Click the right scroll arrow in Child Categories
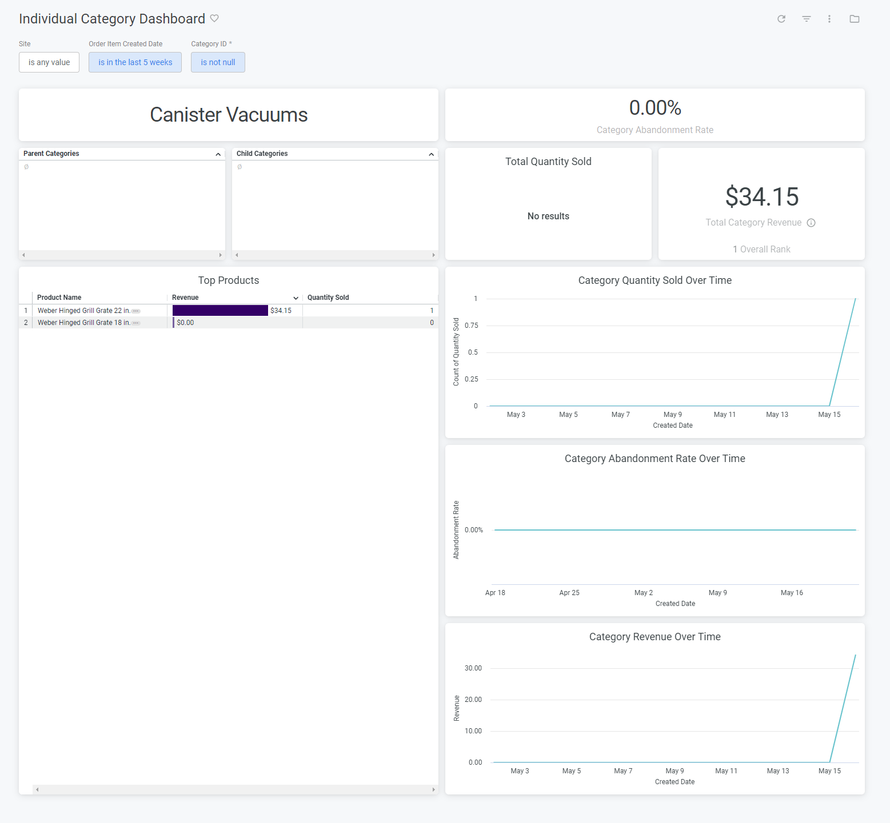This screenshot has height=823, width=890. 435,255
